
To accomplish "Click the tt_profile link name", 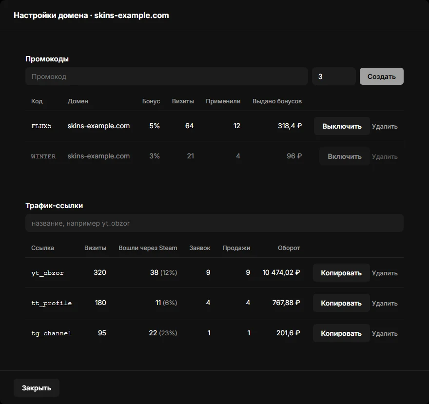I will (x=52, y=303).
